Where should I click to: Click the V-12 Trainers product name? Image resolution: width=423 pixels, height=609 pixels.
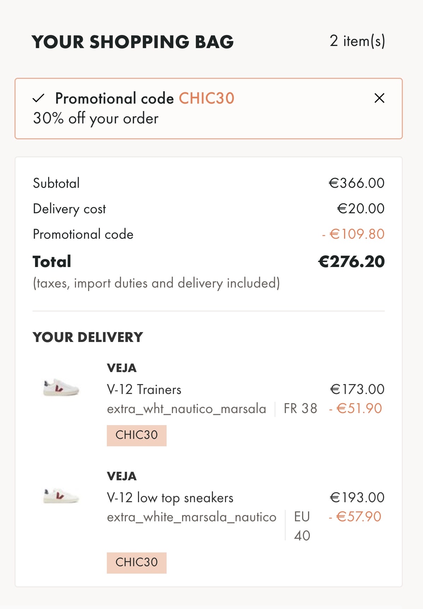144,389
